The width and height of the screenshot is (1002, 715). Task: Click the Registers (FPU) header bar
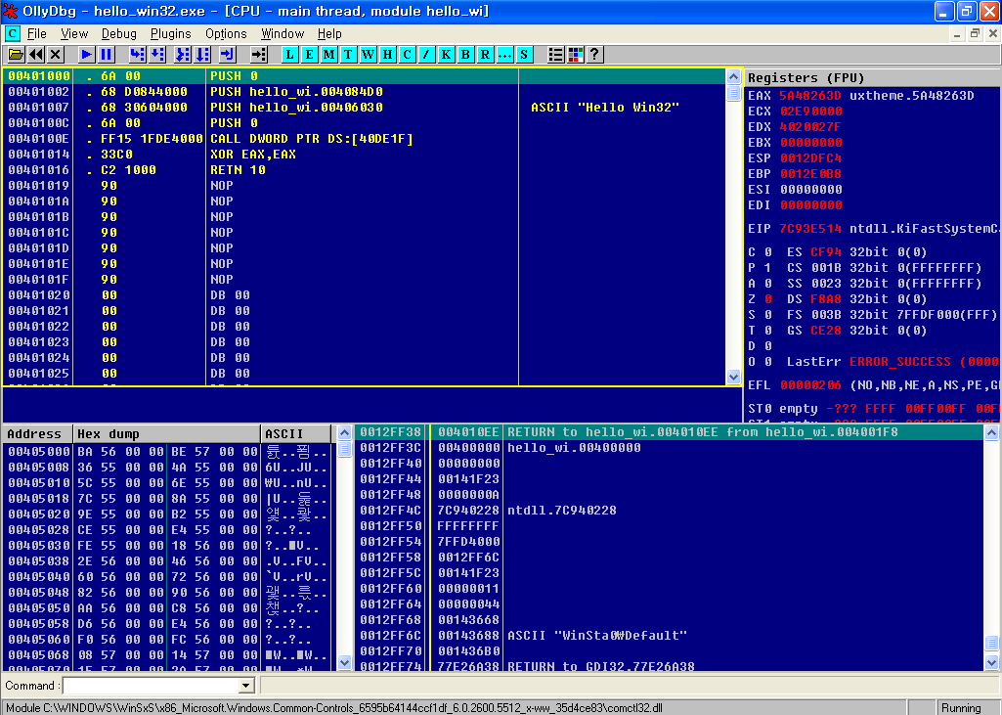pyautogui.click(x=870, y=77)
